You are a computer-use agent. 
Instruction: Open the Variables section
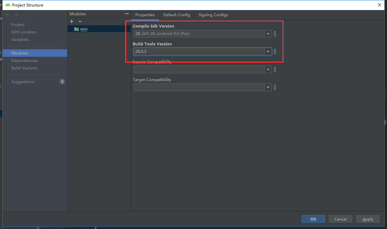click(x=20, y=40)
